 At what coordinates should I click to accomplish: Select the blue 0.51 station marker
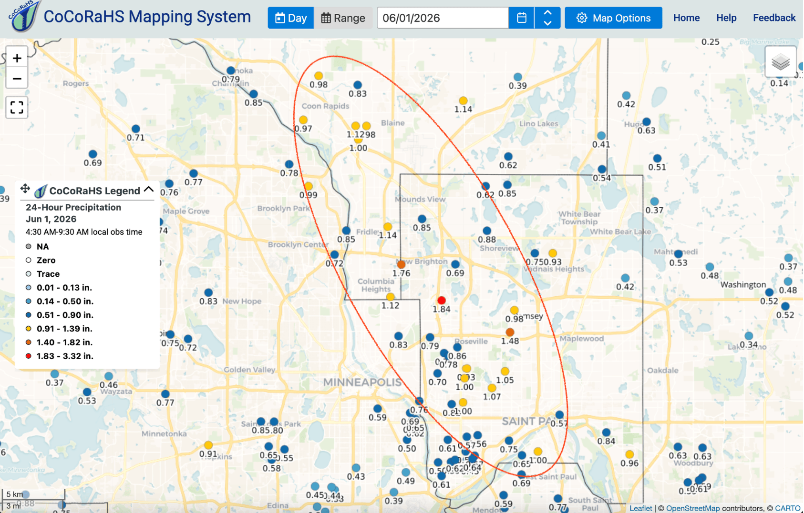657,158
